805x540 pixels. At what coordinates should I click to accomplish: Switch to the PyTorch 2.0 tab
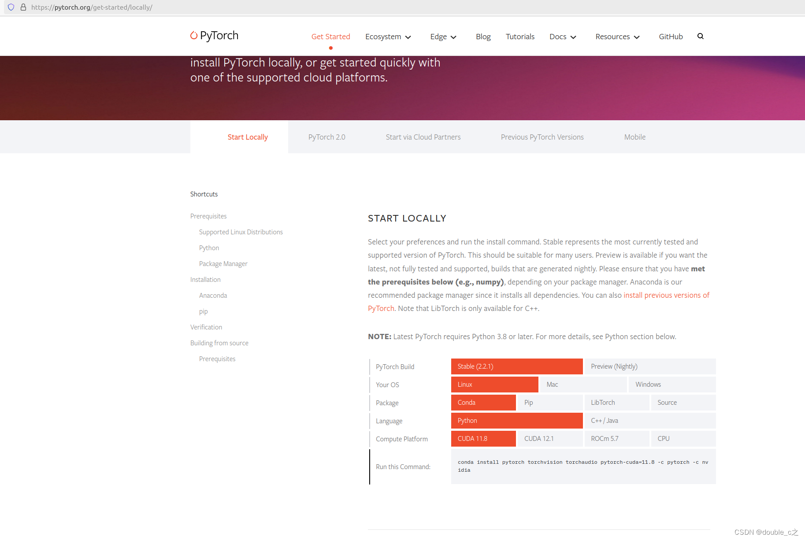(x=327, y=137)
